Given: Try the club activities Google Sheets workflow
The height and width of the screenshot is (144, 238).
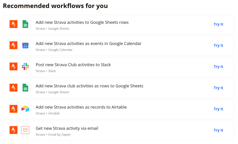Looking at the screenshot, I should point(219,88).
